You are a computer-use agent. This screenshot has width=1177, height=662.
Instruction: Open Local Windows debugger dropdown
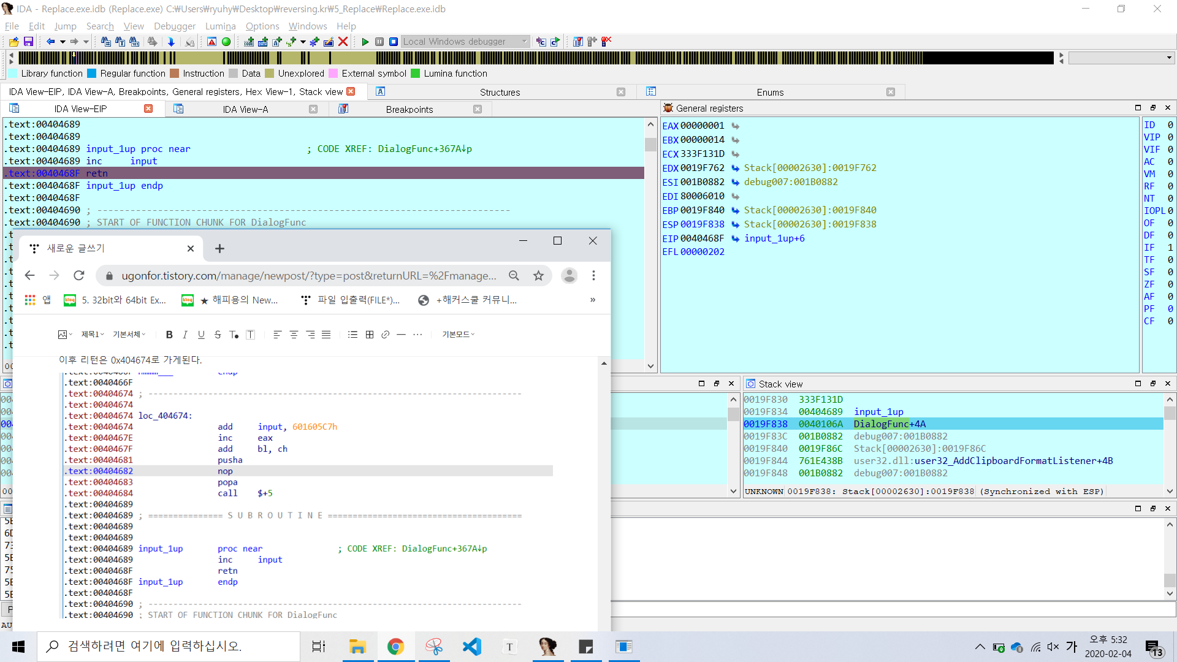tap(524, 42)
